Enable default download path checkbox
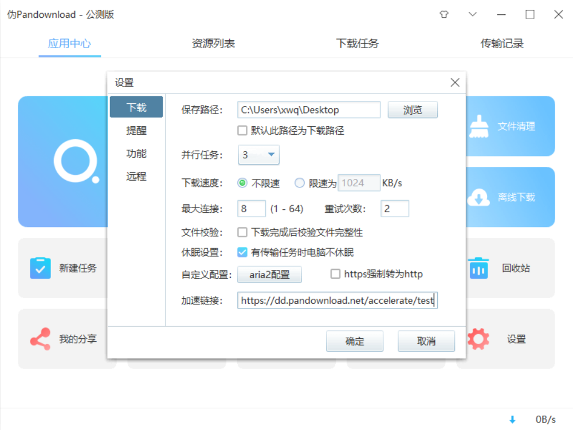Viewport: 573px width, 430px height. [242, 131]
